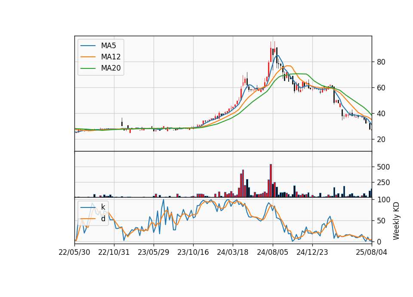Image resolution: width=413 pixels, height=297 pixels.
Task: Click the KD axis value 50
Action: tap(381, 221)
